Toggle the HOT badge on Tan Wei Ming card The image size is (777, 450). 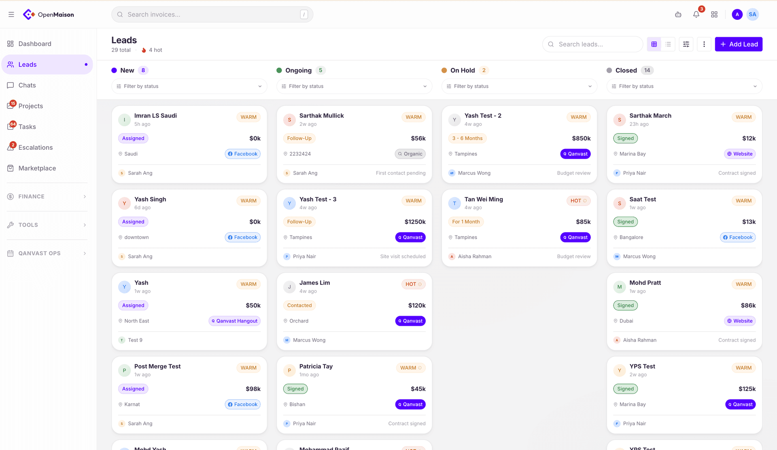click(578, 200)
